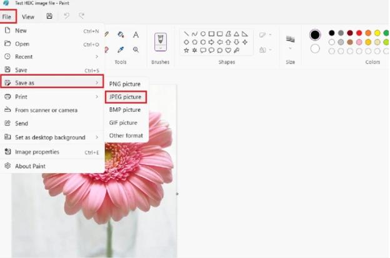Select the Brushes tool button

click(x=161, y=42)
